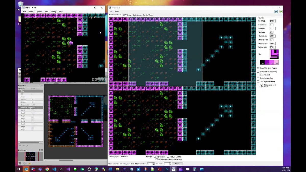Select the Nametable Viewer tab
Viewport: 306px width, 172px height.
115,15
